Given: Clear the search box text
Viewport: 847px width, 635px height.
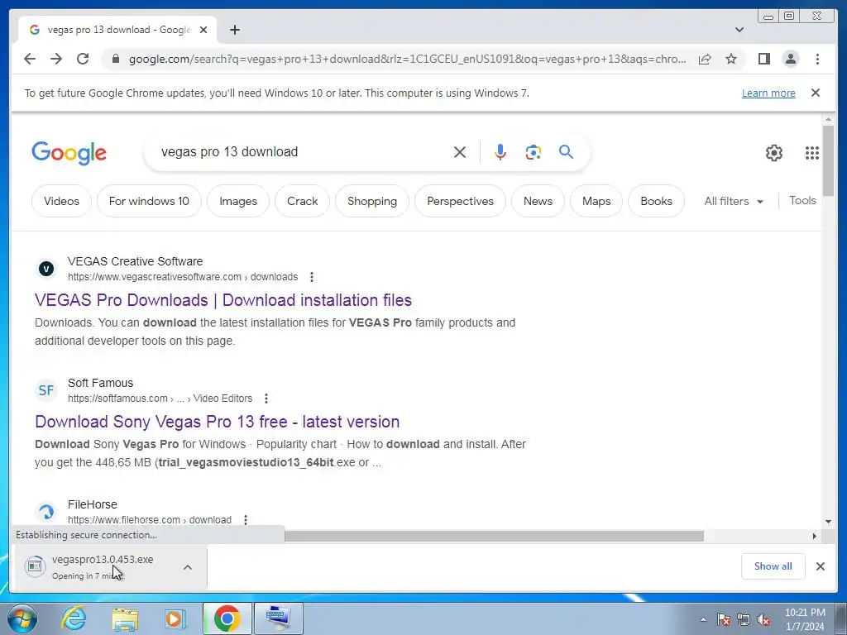Looking at the screenshot, I should click(460, 152).
